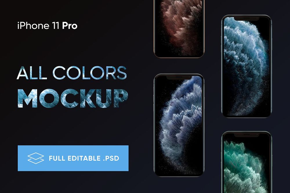Click the word COLORS in the headline

click(90, 73)
